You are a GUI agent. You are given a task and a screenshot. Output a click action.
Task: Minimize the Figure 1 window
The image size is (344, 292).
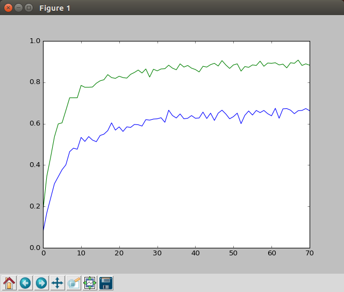point(18,8)
